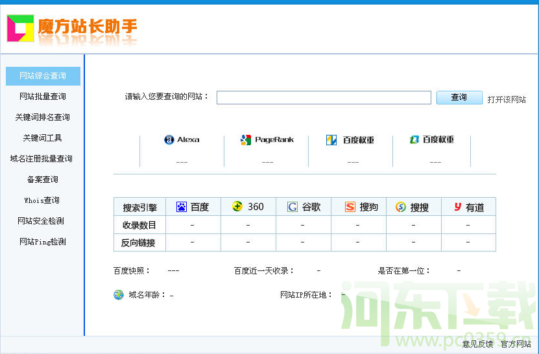The width and height of the screenshot is (539, 354).
Task: Open the 意见反馈 link
Action: (478, 344)
